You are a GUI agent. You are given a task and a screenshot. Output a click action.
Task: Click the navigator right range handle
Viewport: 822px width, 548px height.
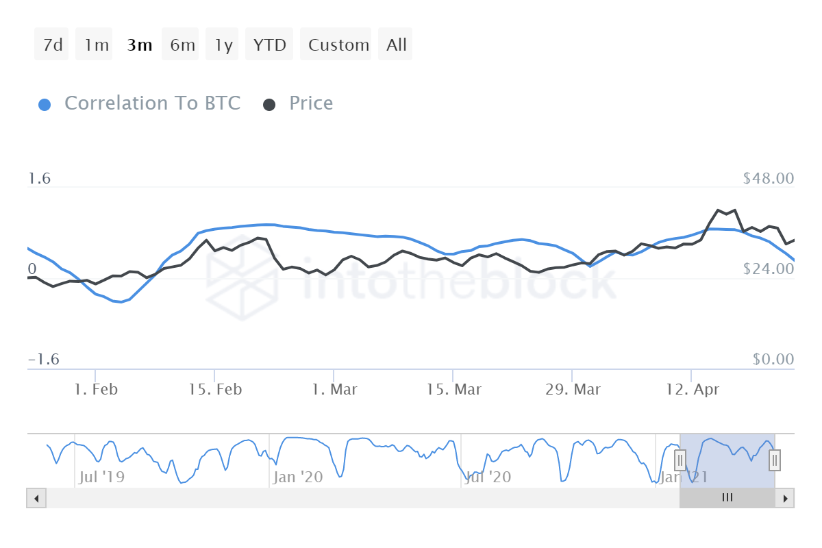(x=775, y=460)
